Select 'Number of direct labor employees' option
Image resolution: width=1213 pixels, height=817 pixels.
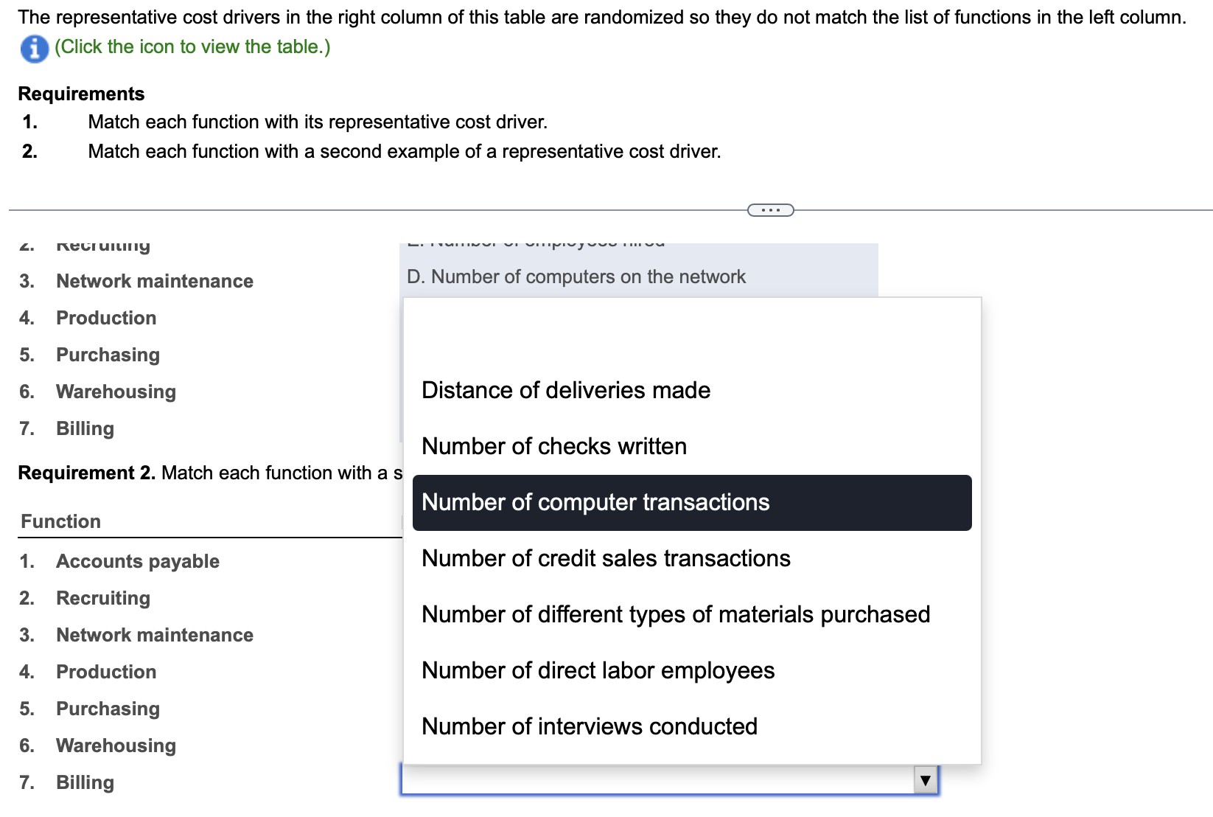point(598,670)
